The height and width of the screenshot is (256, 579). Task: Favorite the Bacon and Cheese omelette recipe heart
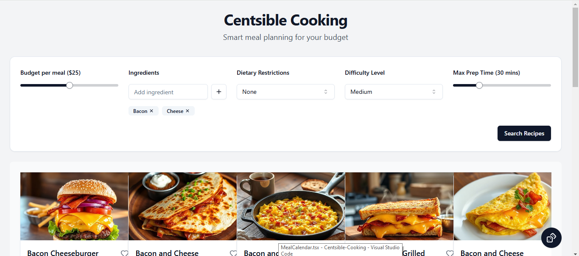click(559, 253)
